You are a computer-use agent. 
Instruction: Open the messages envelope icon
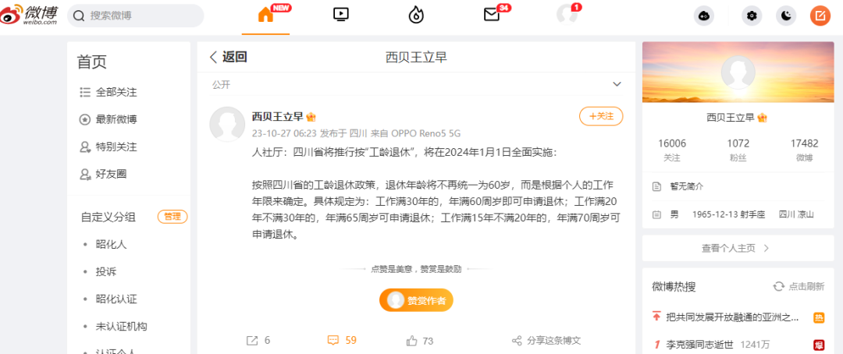(x=492, y=15)
